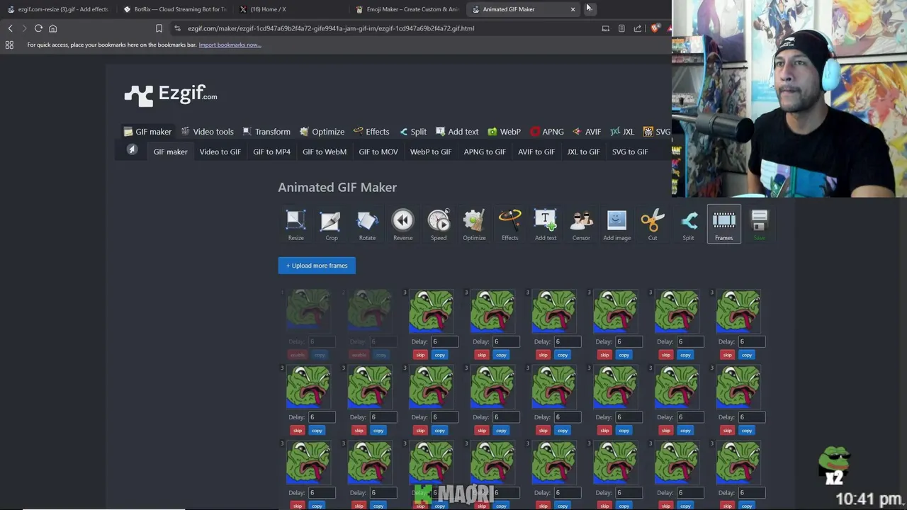Open Video tools in the top navigation
Image resolution: width=907 pixels, height=510 pixels.
207,132
